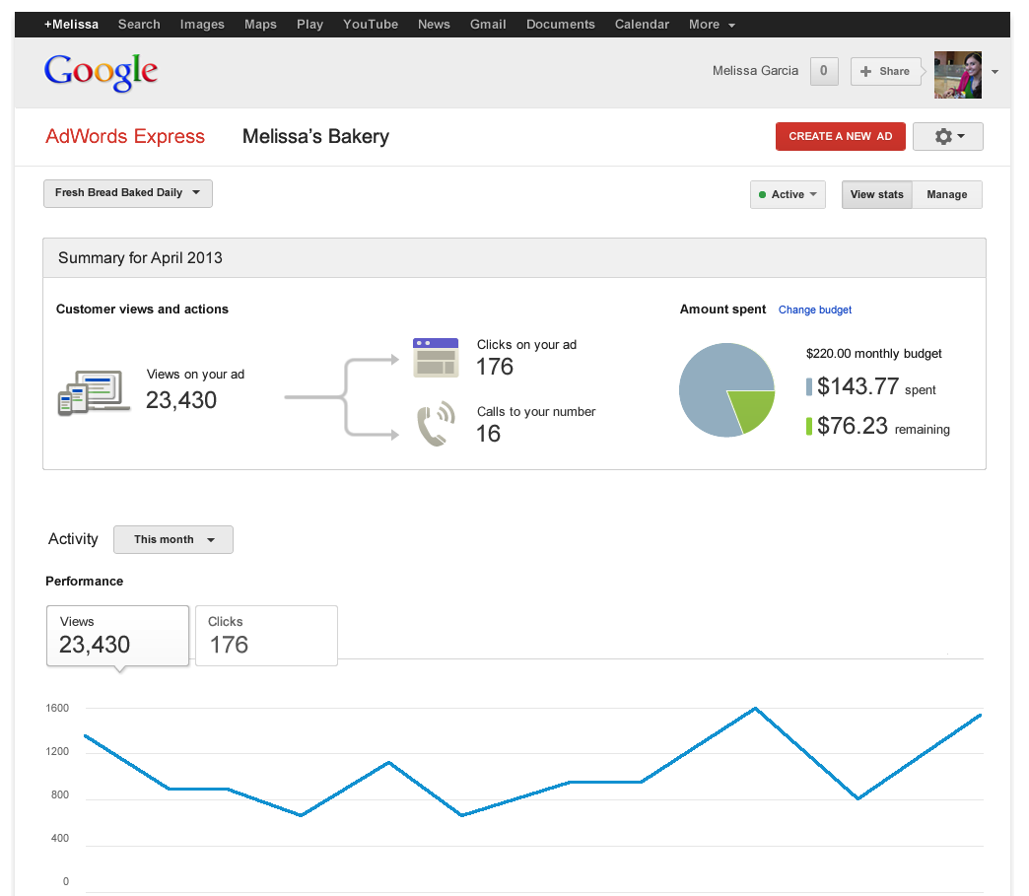Open YouTube in top navigation
The width and height of the screenshot is (1029, 896).
coord(371,25)
